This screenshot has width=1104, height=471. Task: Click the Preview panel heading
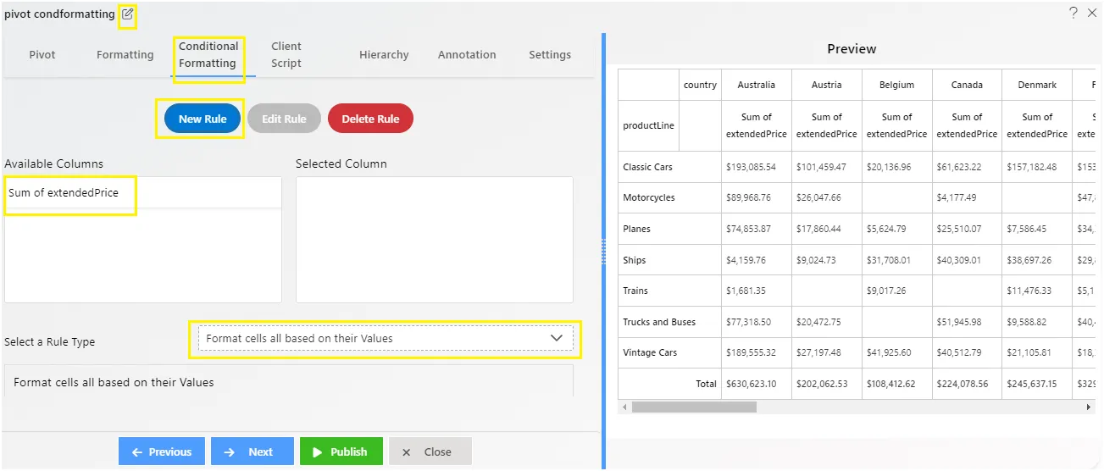coord(852,49)
